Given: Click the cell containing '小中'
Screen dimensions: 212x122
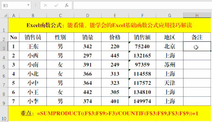Looking at the screenshot, I should tap(33, 83).
